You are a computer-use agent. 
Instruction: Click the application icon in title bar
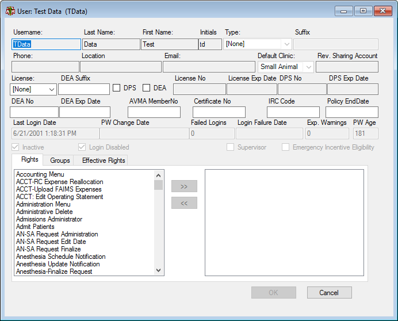pyautogui.click(x=10, y=11)
